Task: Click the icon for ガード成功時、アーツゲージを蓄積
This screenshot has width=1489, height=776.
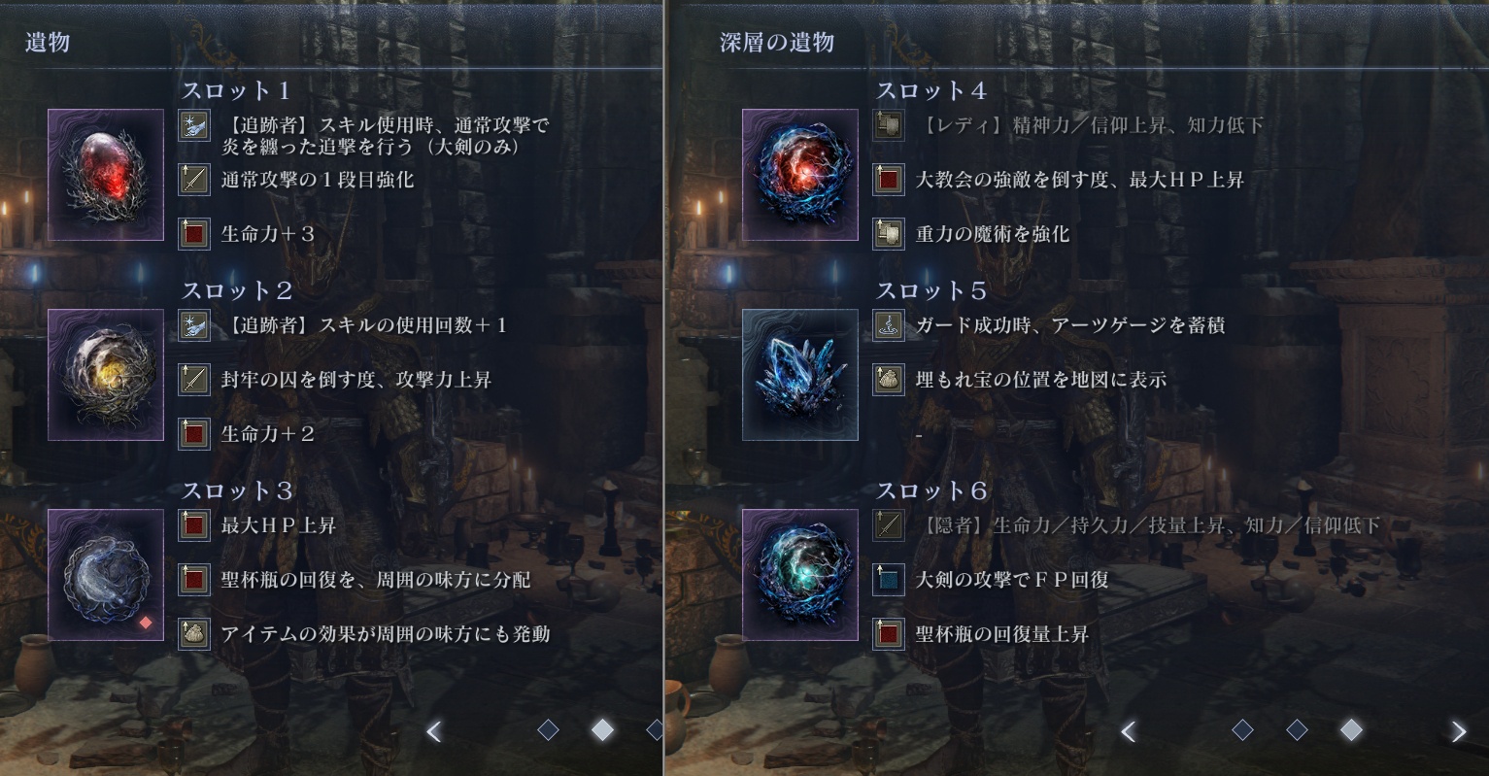Action: point(889,325)
